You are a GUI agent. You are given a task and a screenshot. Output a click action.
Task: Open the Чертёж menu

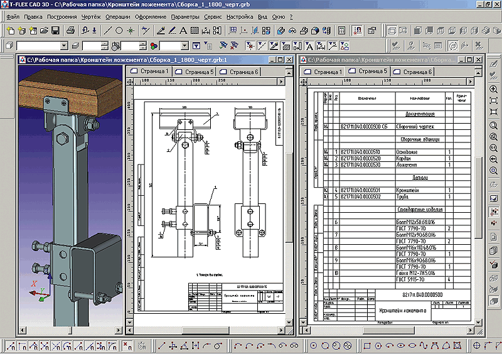[91, 17]
